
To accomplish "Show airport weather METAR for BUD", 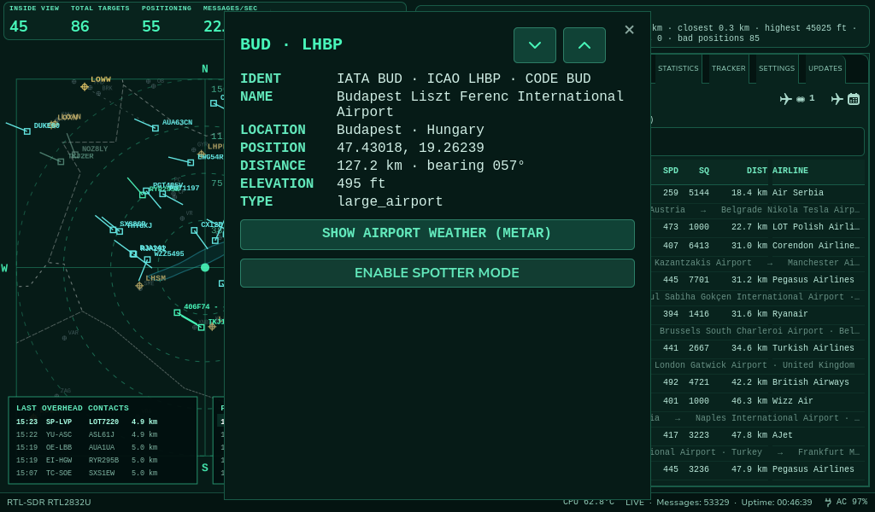I will pyautogui.click(x=437, y=234).
